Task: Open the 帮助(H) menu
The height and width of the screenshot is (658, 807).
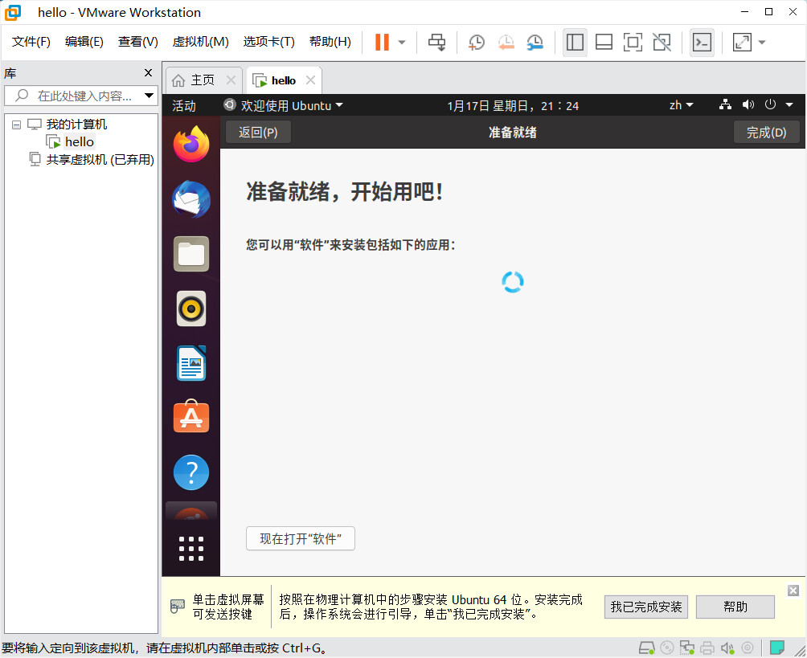Action: point(330,42)
